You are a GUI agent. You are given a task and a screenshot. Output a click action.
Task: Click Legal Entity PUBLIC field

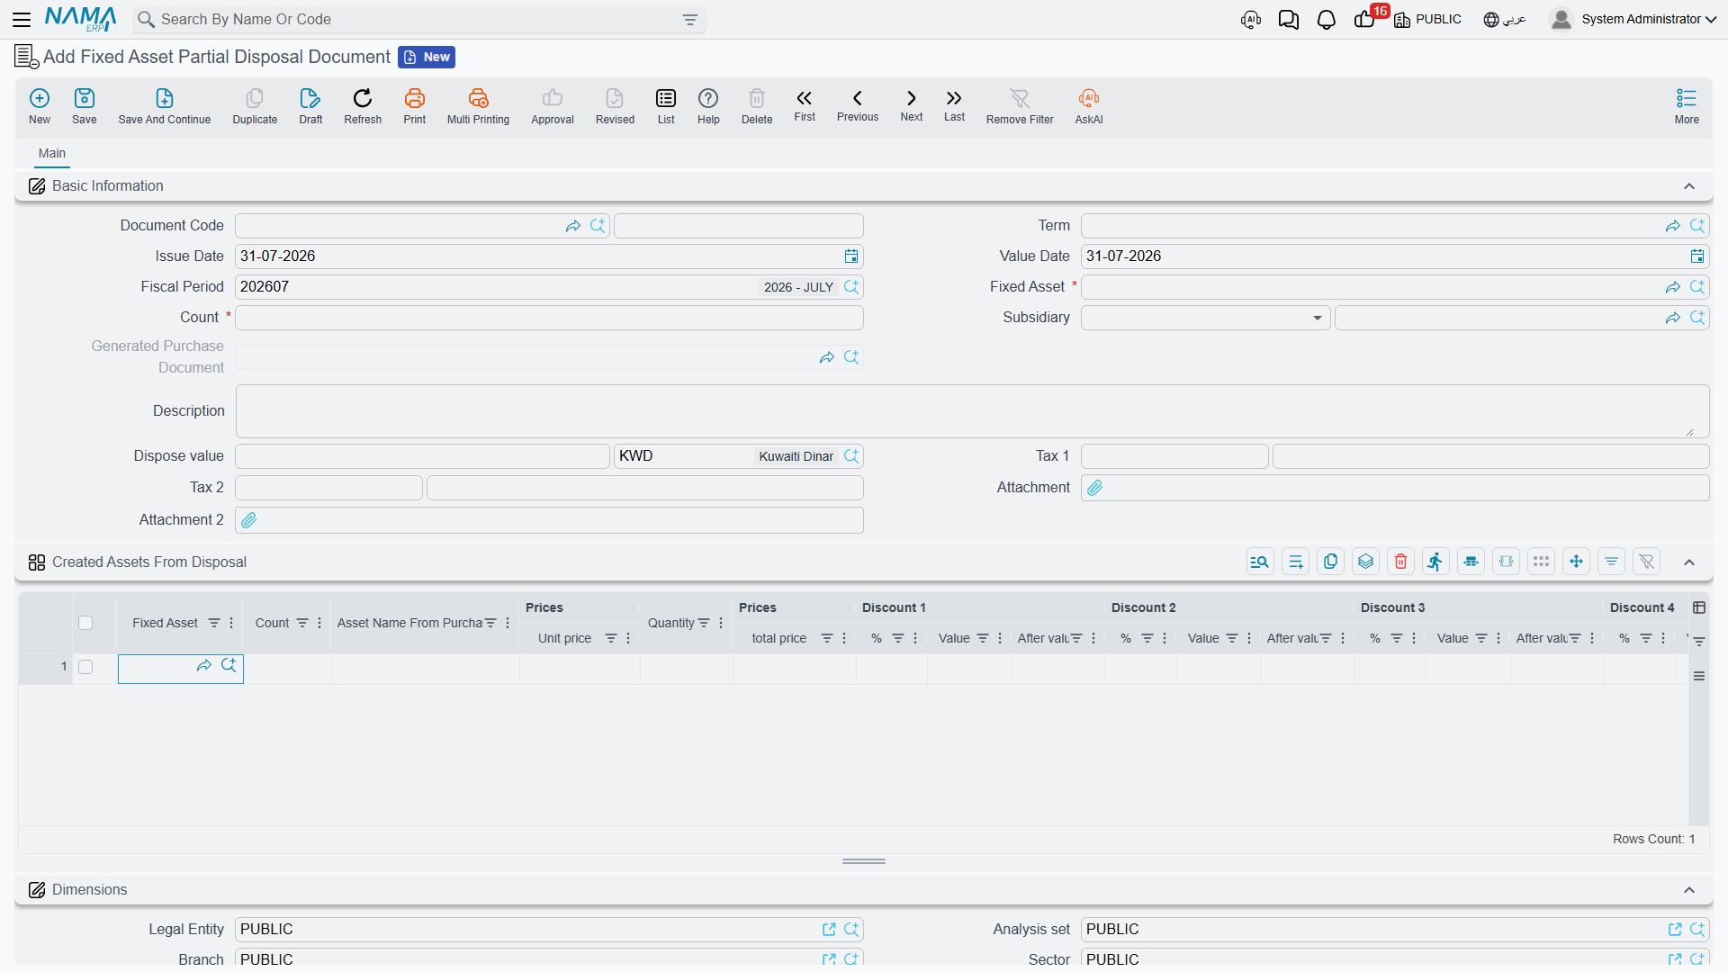[549, 930]
